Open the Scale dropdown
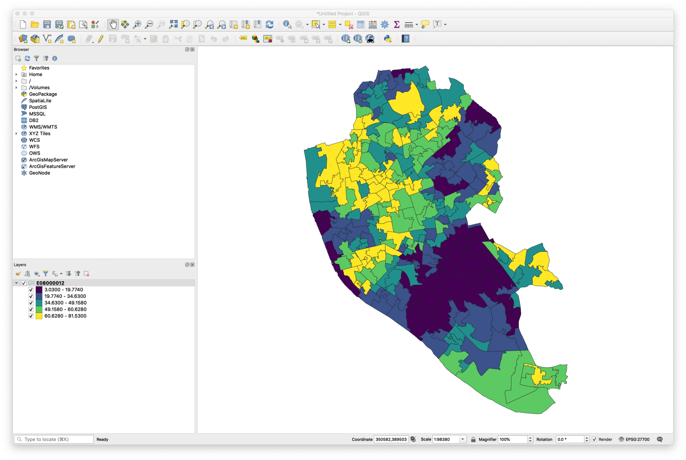 (463, 439)
